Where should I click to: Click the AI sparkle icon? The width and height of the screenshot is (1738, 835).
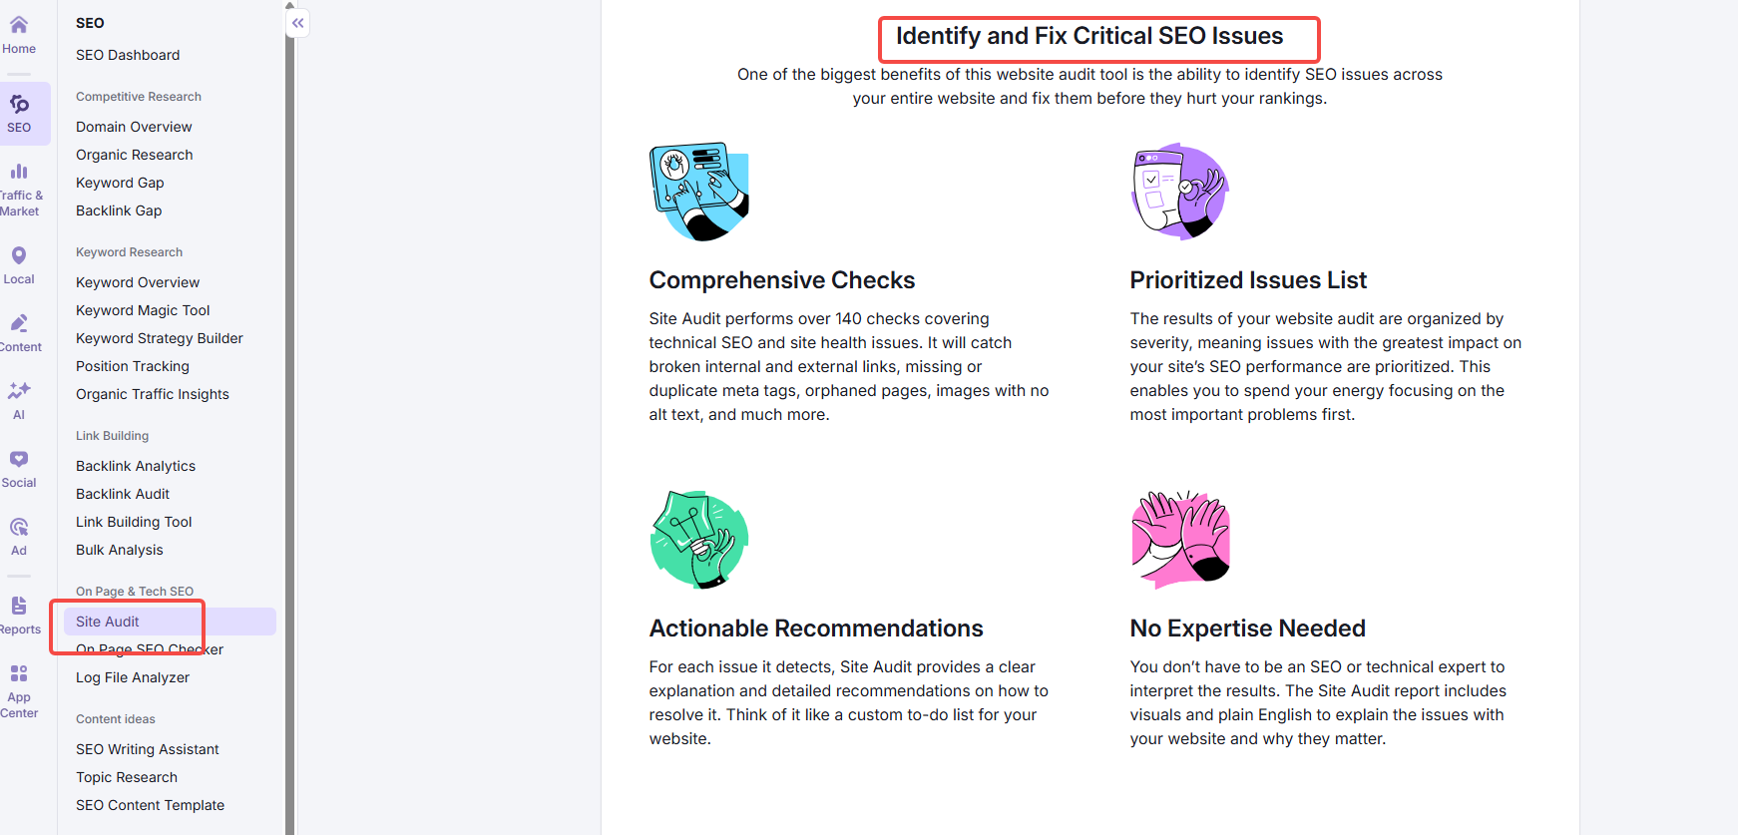point(19,391)
